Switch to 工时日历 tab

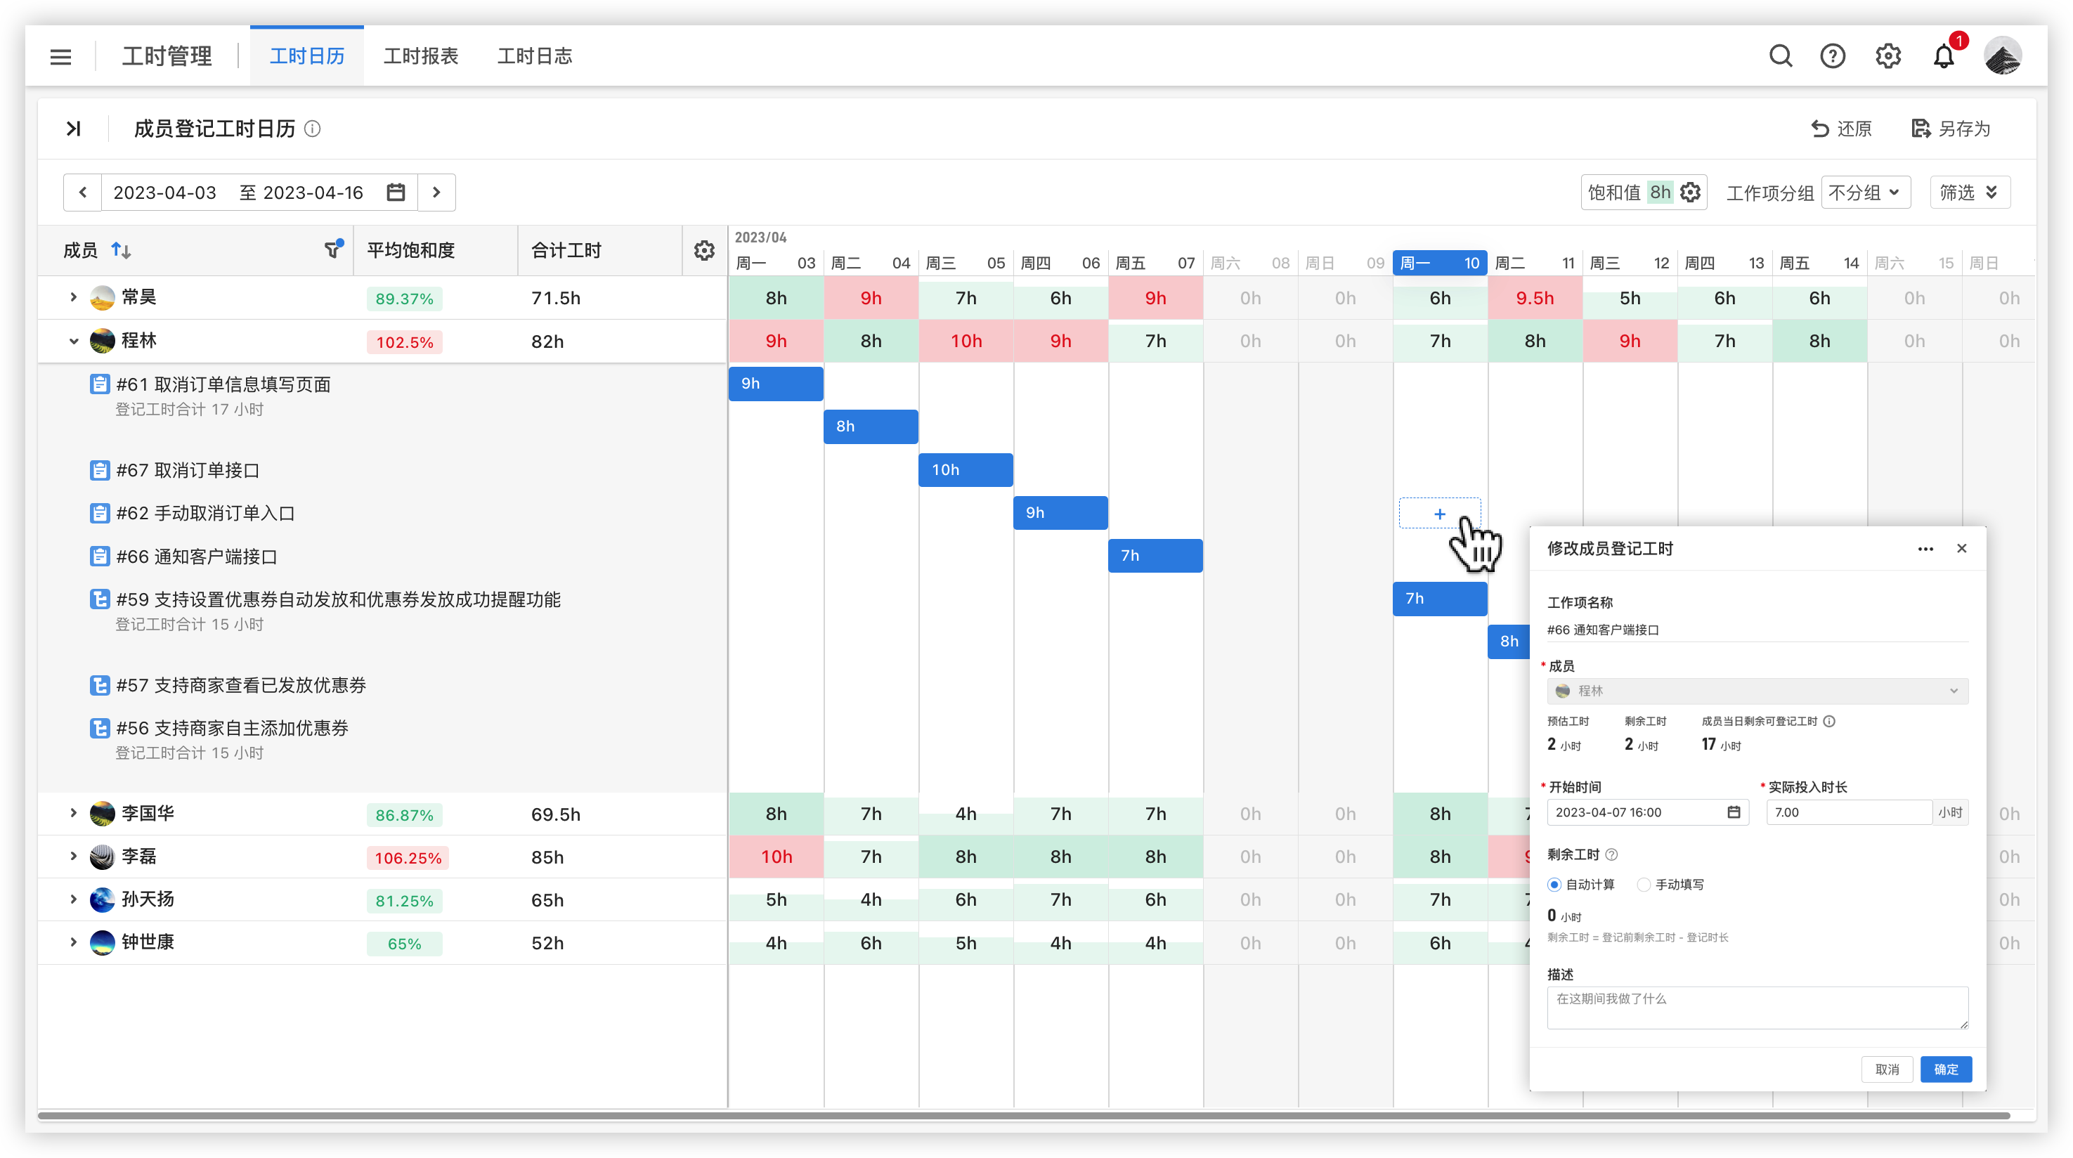[306, 56]
